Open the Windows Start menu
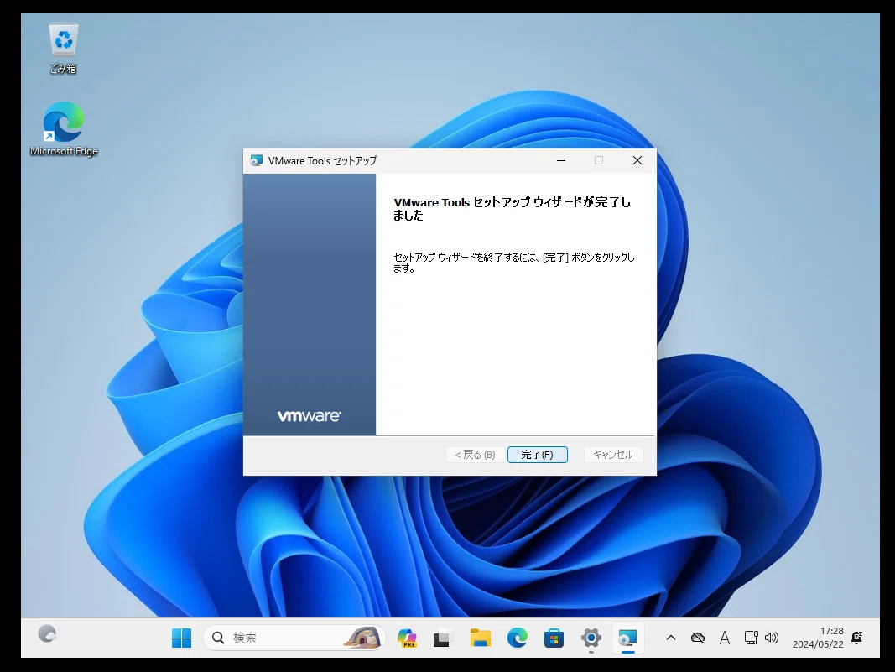The image size is (895, 672). point(181,638)
